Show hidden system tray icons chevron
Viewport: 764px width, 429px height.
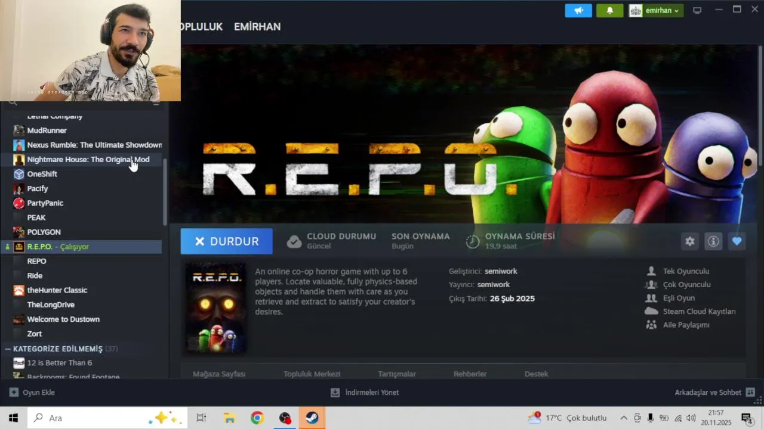[624, 418]
